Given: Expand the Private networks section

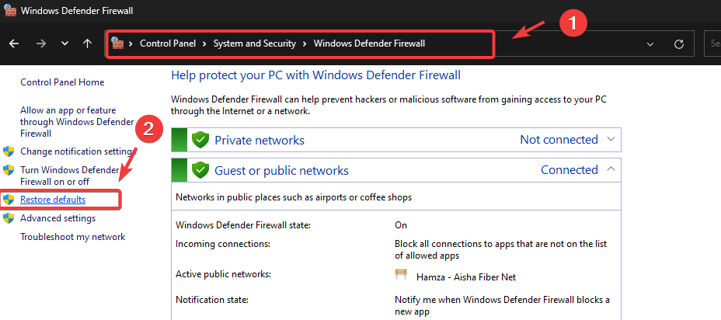Looking at the screenshot, I should click(611, 140).
